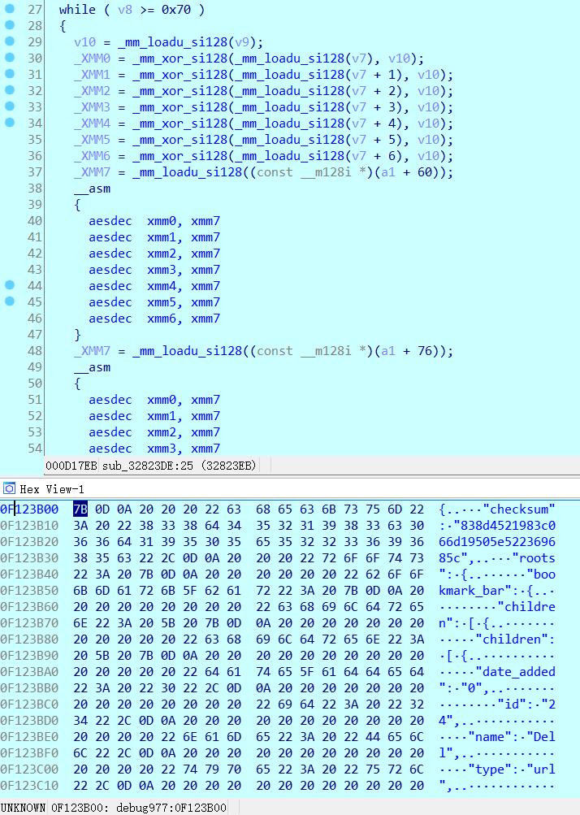Viewport: 580px width, 815px height.
Task: Click 'sub_32823DE:25 (32823EB)' status text
Action: 179,466
